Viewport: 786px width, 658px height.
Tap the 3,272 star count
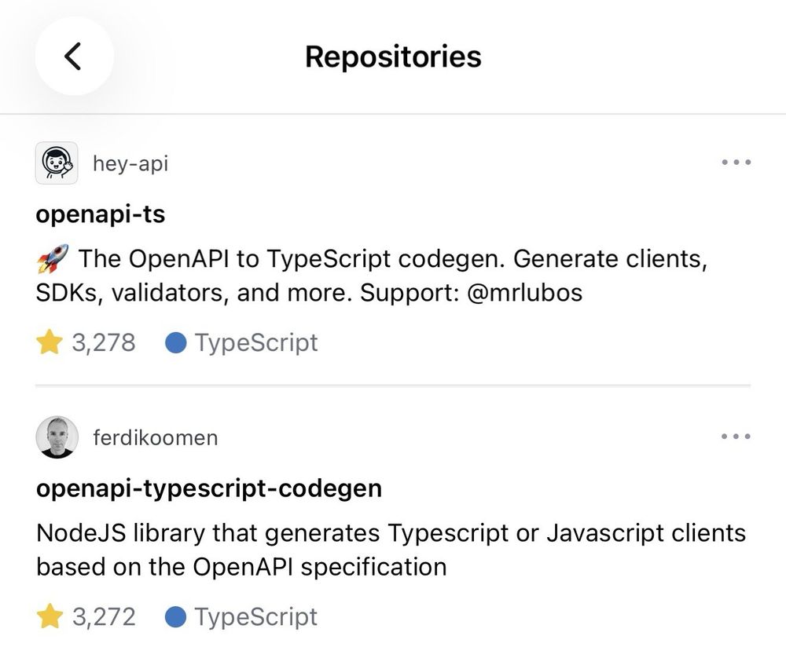pos(104,616)
